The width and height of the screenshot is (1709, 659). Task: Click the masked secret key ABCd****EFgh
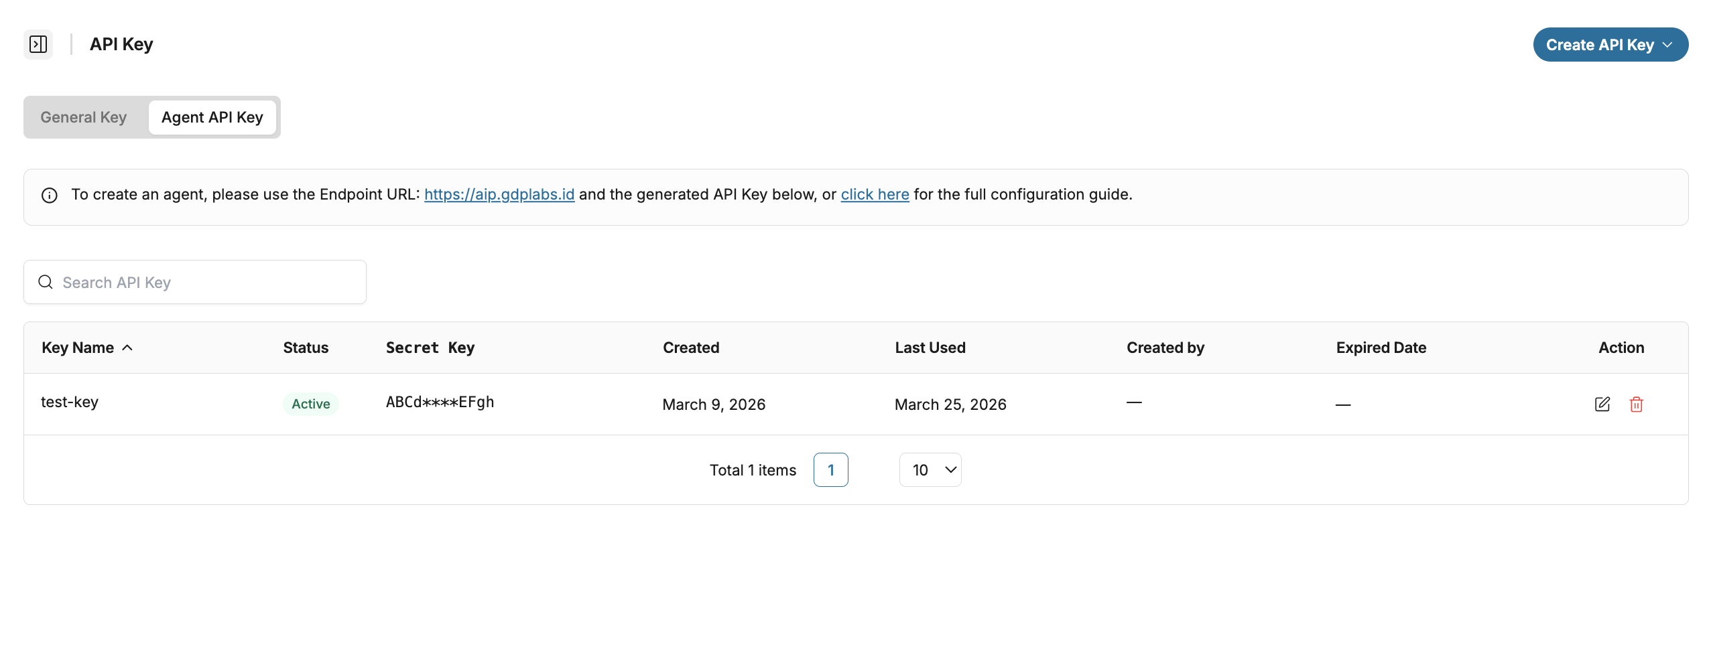pyautogui.click(x=440, y=402)
